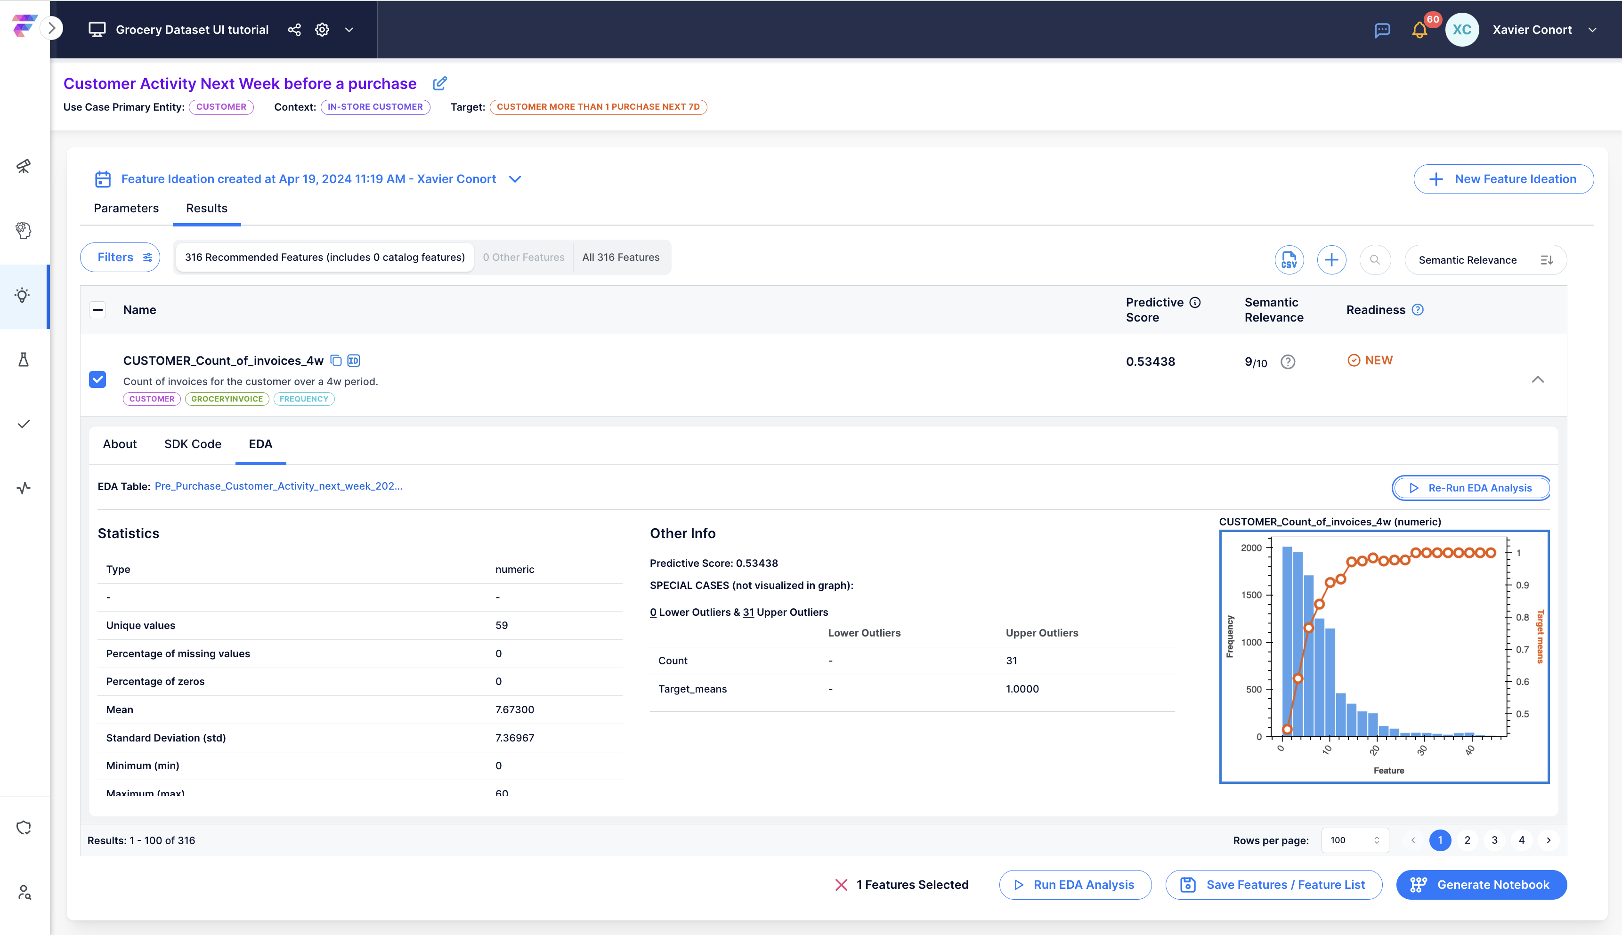The width and height of the screenshot is (1622, 935).
Task: Click the New Feature Ideation button
Action: (x=1503, y=179)
